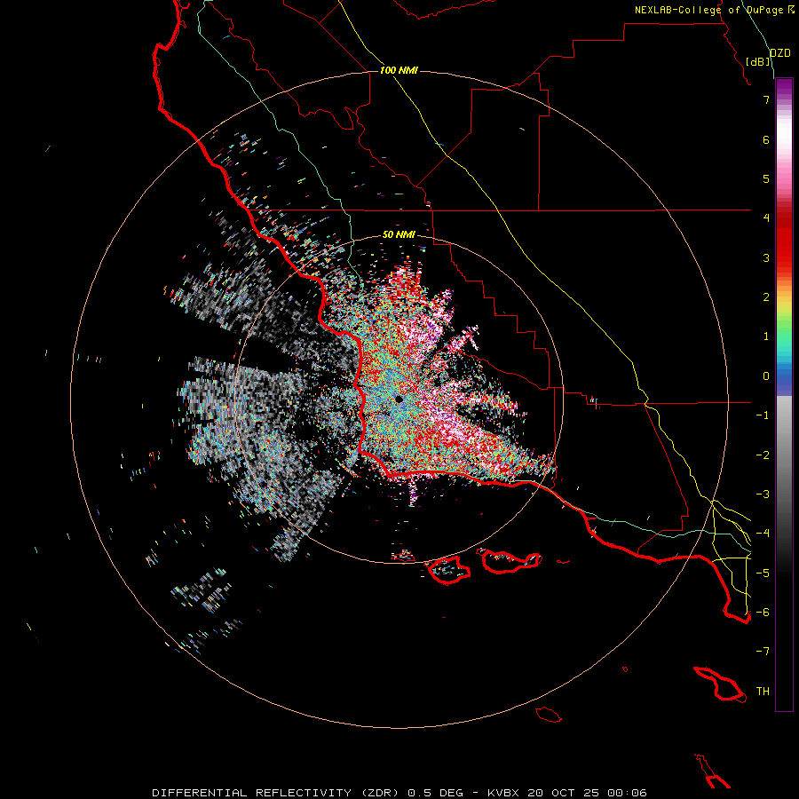Click the "4" value on the color scale
The height and width of the screenshot is (799, 799).
[766, 218]
